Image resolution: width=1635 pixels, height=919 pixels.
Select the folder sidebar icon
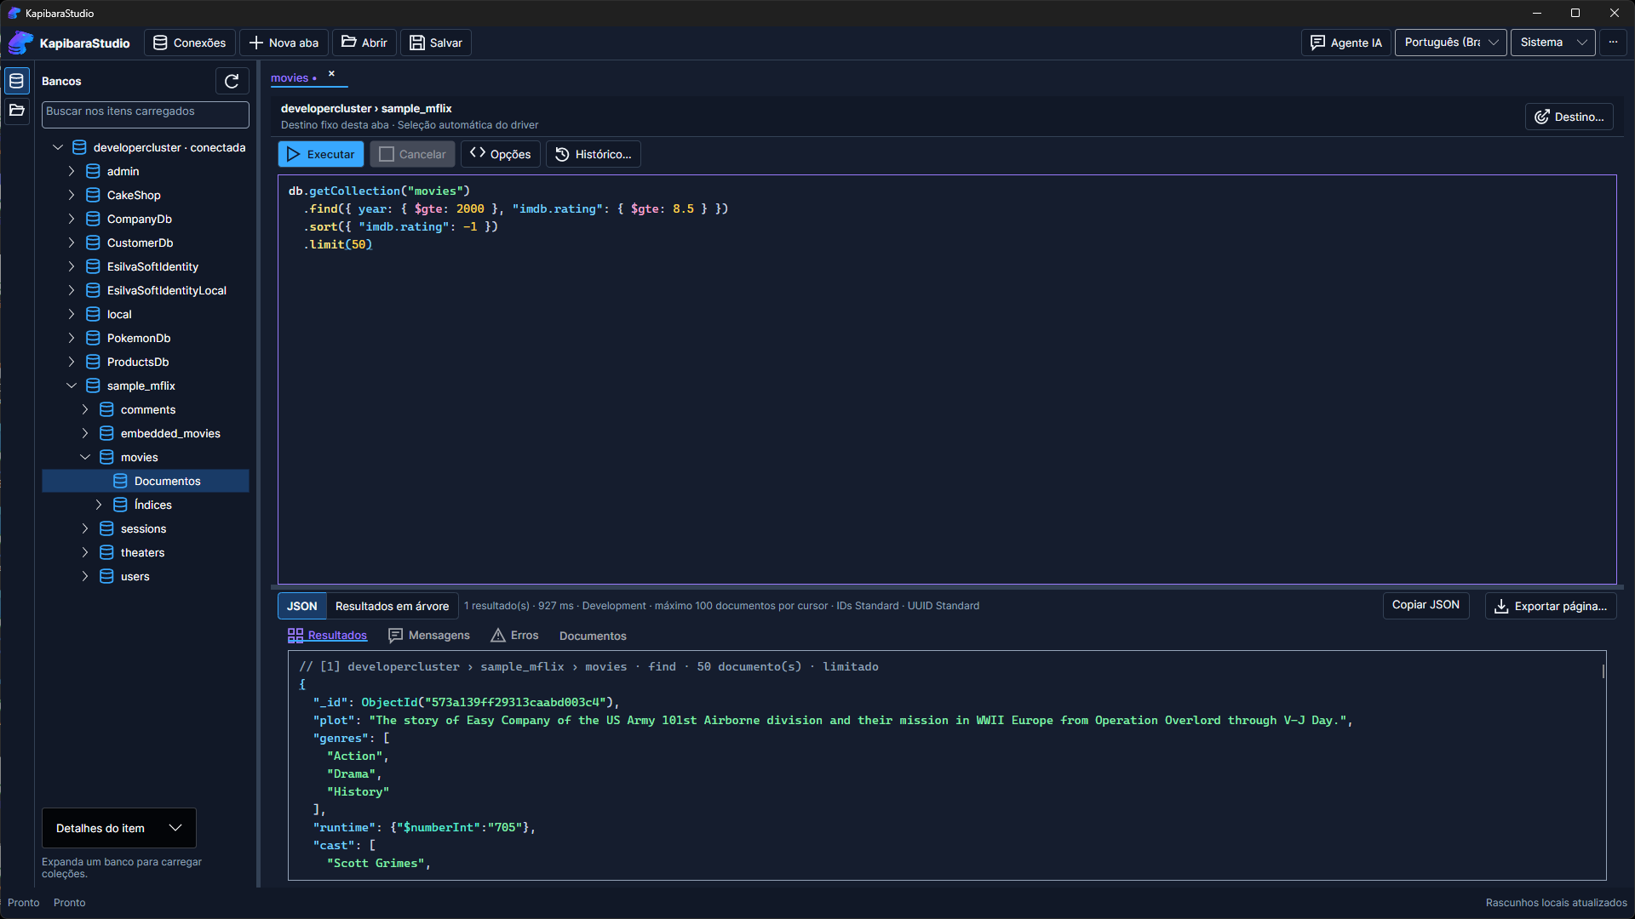tap(16, 111)
